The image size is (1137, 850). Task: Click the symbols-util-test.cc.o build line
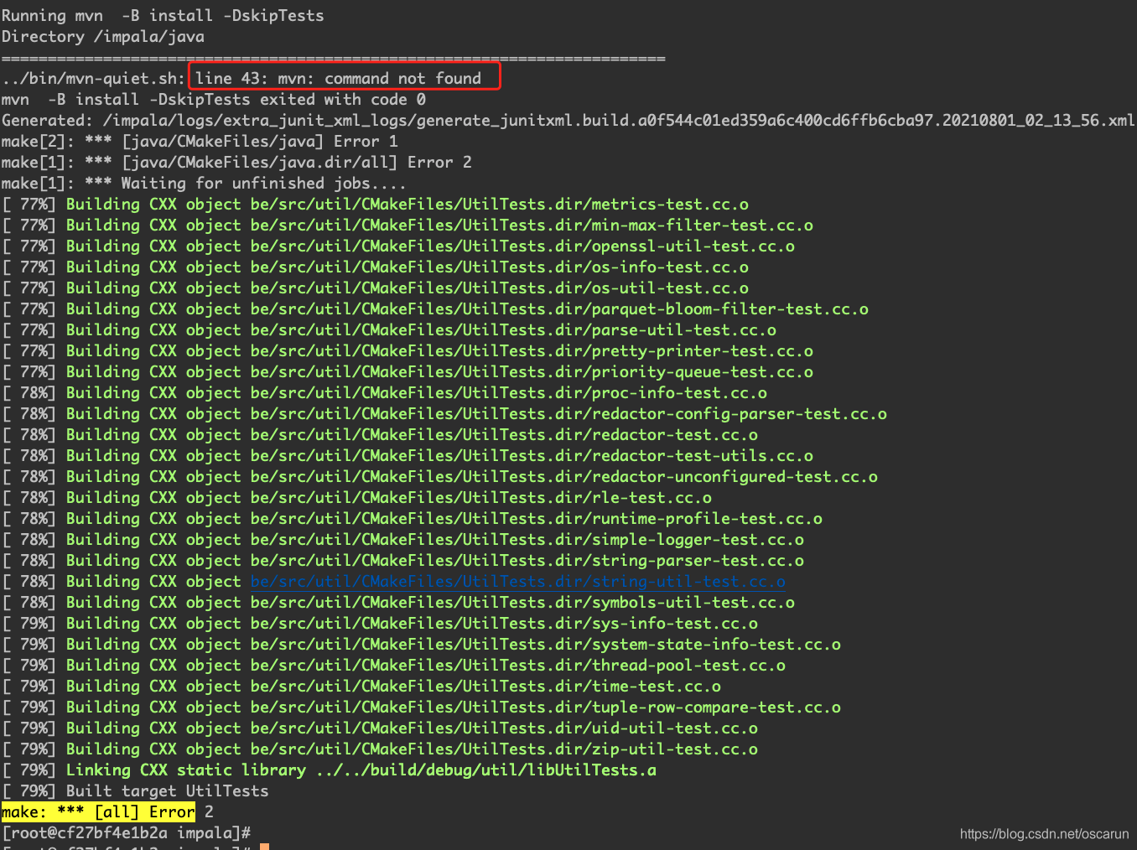tap(398, 603)
